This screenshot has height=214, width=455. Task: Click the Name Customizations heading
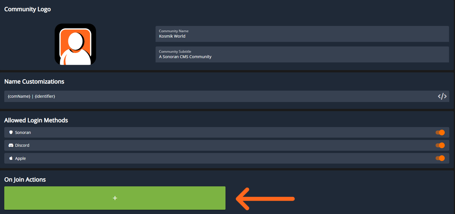point(34,81)
